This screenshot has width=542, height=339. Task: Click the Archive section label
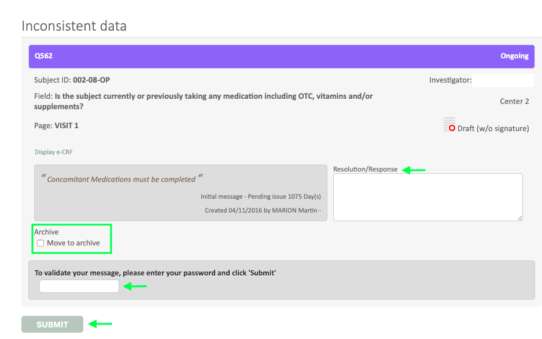46,232
